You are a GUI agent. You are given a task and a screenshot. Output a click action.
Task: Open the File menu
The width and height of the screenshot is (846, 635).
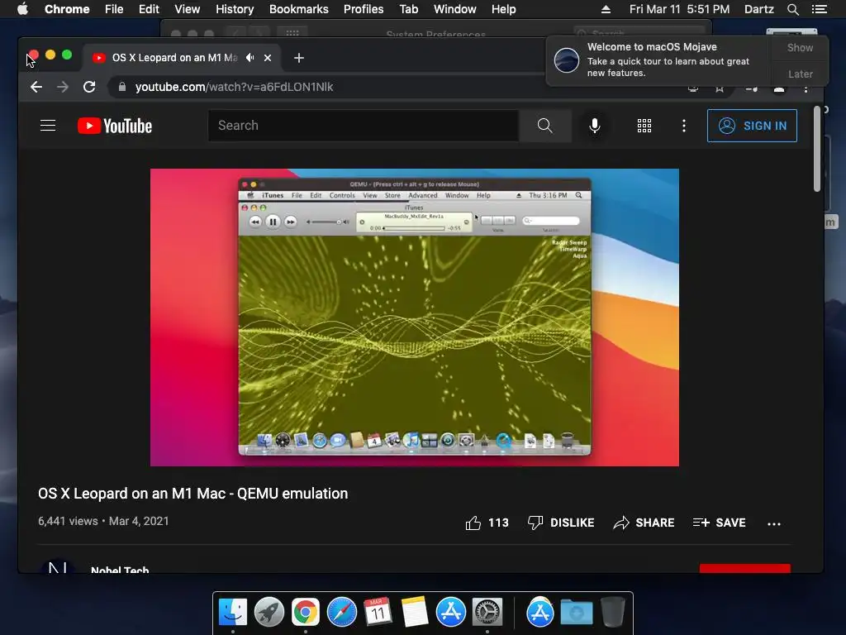[x=114, y=9]
